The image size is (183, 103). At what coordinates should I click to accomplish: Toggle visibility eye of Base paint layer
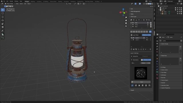133,27
